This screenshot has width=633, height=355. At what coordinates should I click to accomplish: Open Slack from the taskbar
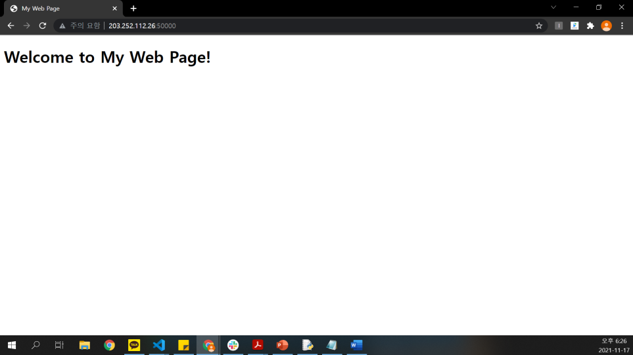233,345
